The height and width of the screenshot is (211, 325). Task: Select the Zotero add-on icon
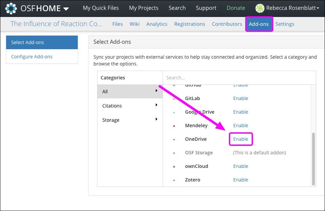click(175, 180)
